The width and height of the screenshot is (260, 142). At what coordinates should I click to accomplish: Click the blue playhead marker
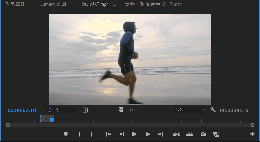click(x=52, y=120)
